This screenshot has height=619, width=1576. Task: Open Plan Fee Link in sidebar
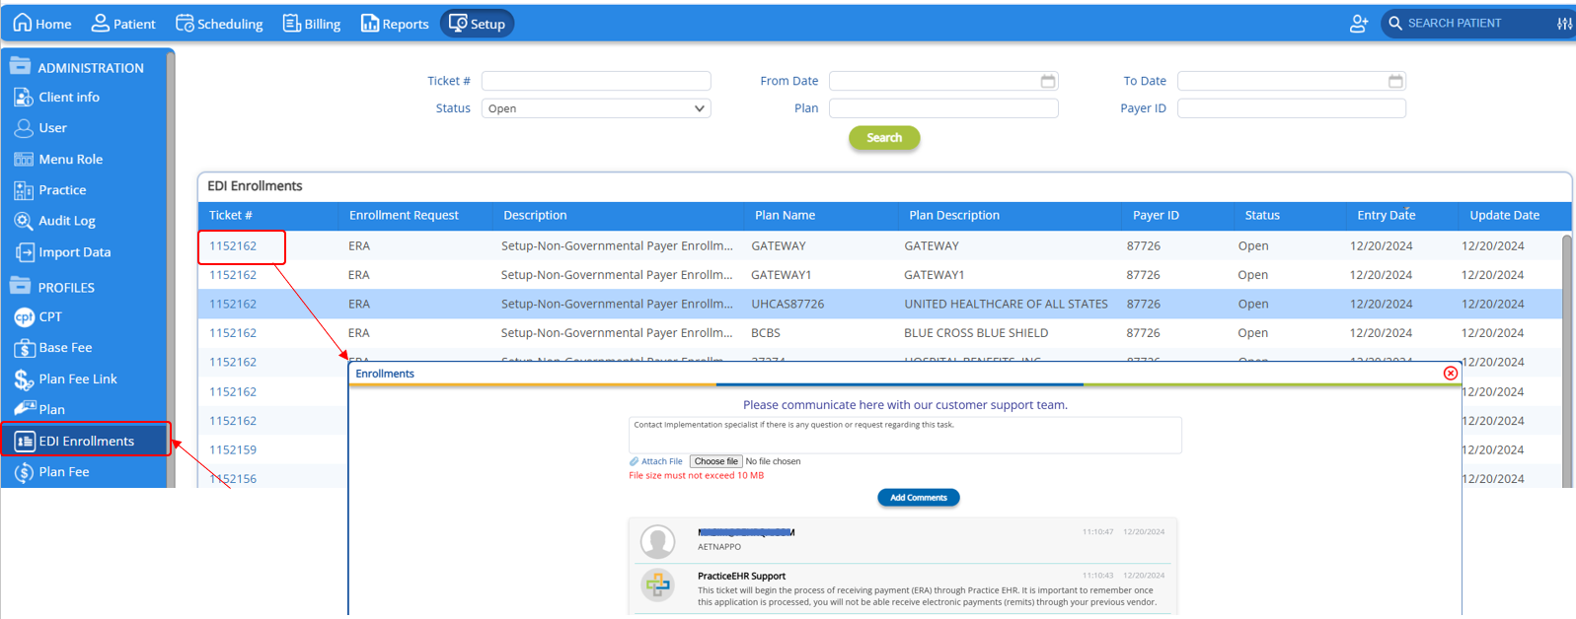pos(65,379)
